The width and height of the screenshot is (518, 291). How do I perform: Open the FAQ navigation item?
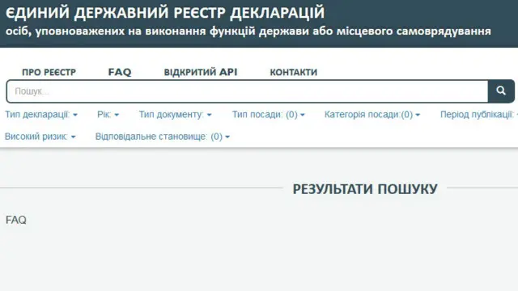pyautogui.click(x=120, y=72)
